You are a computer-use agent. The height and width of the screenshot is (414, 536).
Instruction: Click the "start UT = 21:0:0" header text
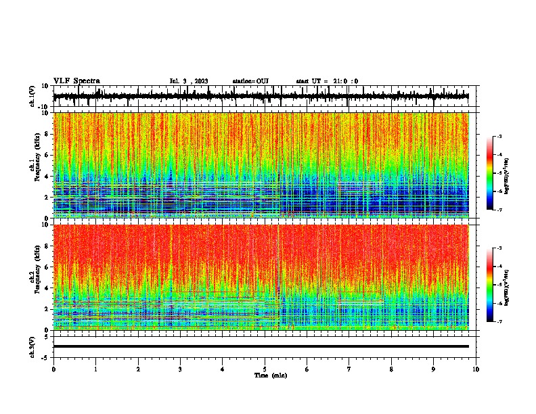pos(327,81)
